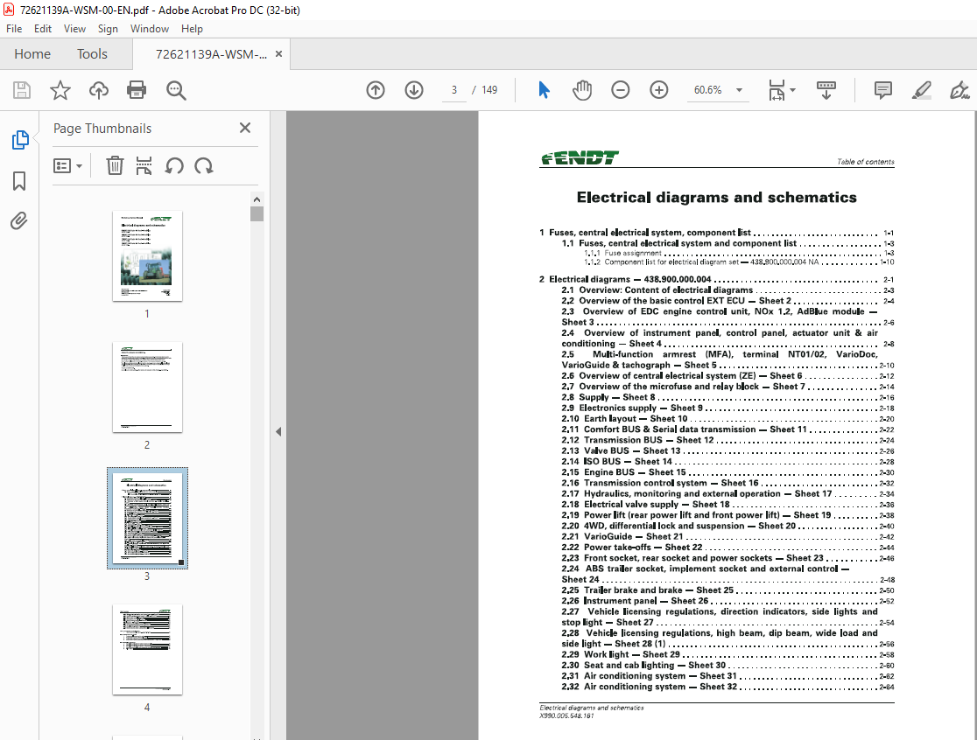The width and height of the screenshot is (977, 740).
Task: Switch to the Tools tab
Action: click(x=92, y=54)
